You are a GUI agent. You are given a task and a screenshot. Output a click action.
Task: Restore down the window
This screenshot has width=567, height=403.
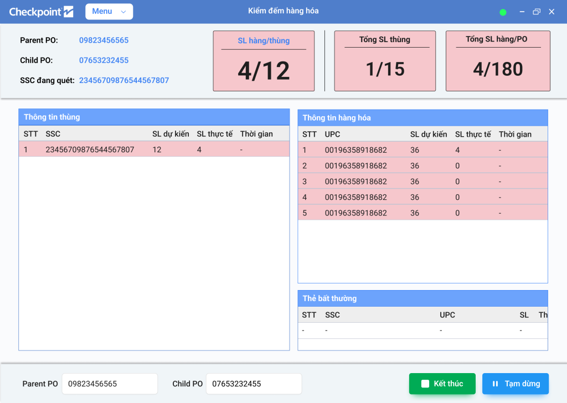(x=536, y=12)
